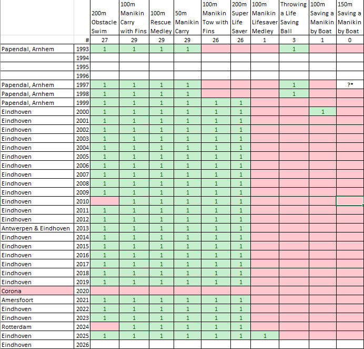
Task: Select the empty pink Obstacle Swim cell for 2010
Action: pos(105,201)
